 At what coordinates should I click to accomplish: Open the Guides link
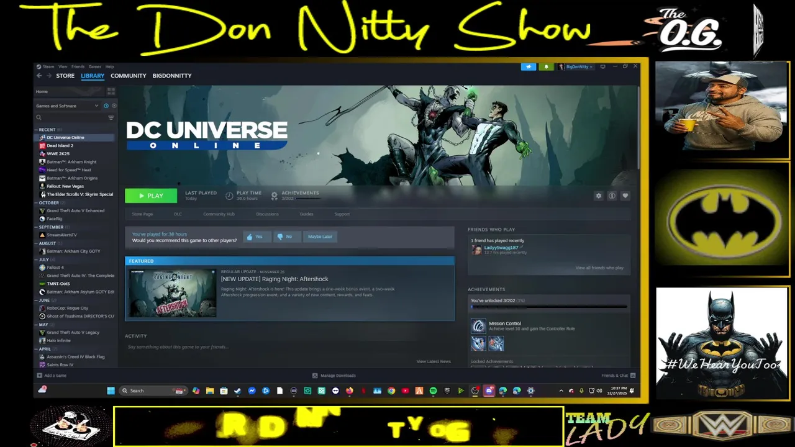pos(306,214)
